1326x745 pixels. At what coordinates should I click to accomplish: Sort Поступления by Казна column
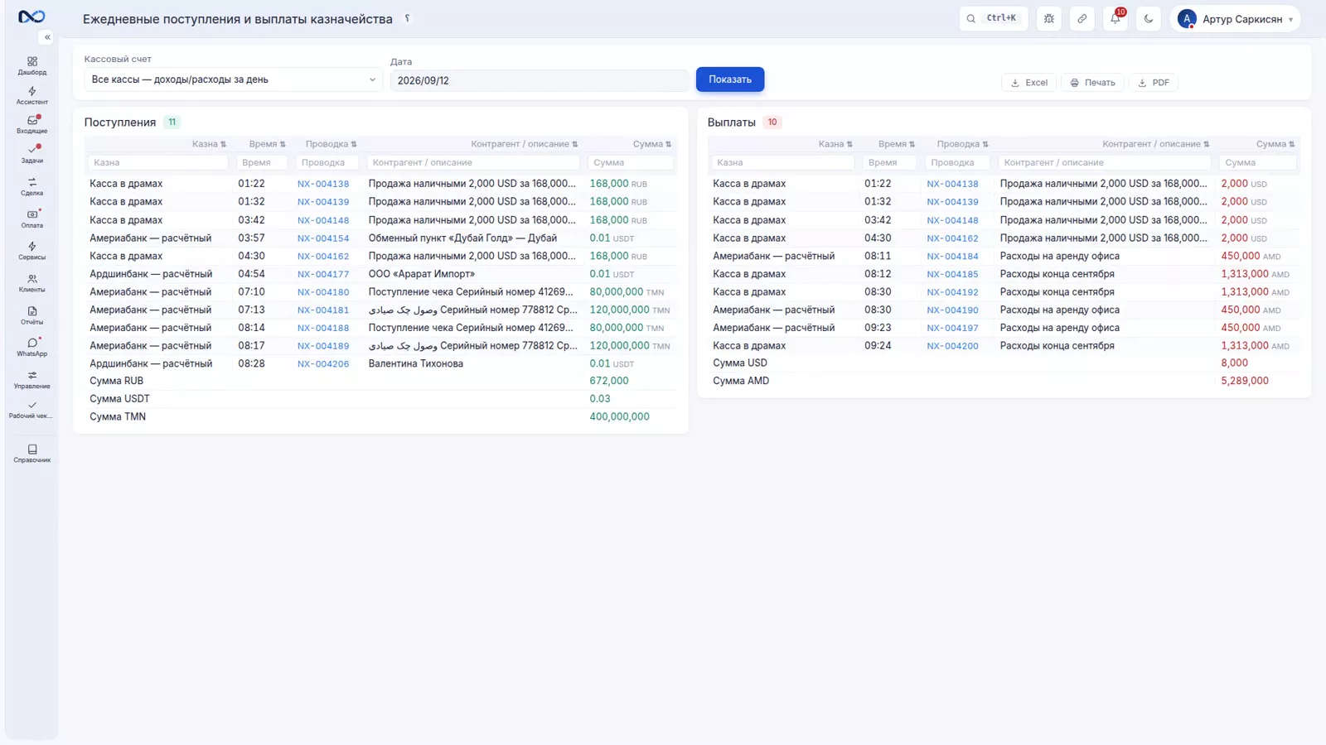(209, 144)
